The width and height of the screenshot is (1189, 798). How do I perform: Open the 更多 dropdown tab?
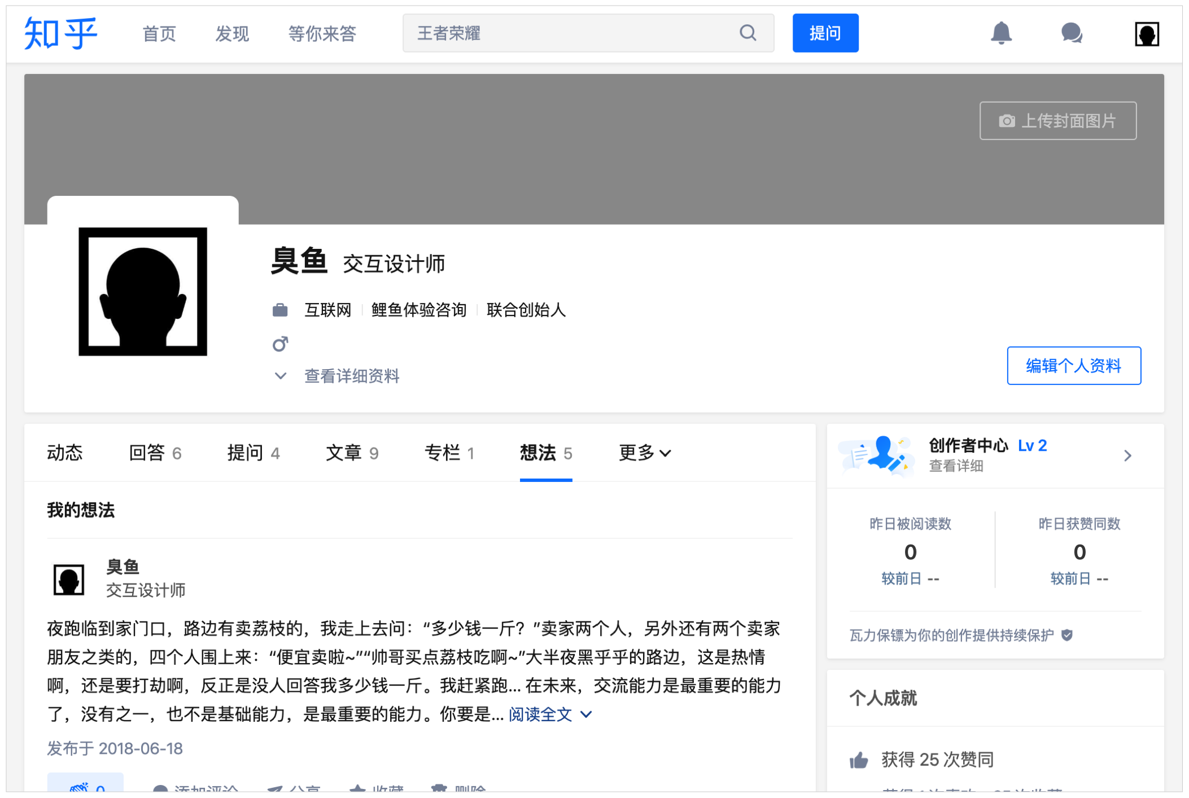coord(644,453)
